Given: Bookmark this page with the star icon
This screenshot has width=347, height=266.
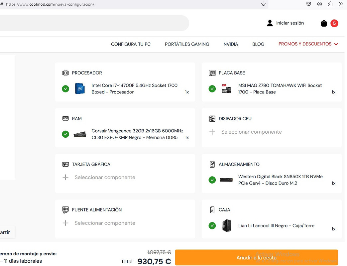Looking at the screenshot, I should (x=263, y=4).
